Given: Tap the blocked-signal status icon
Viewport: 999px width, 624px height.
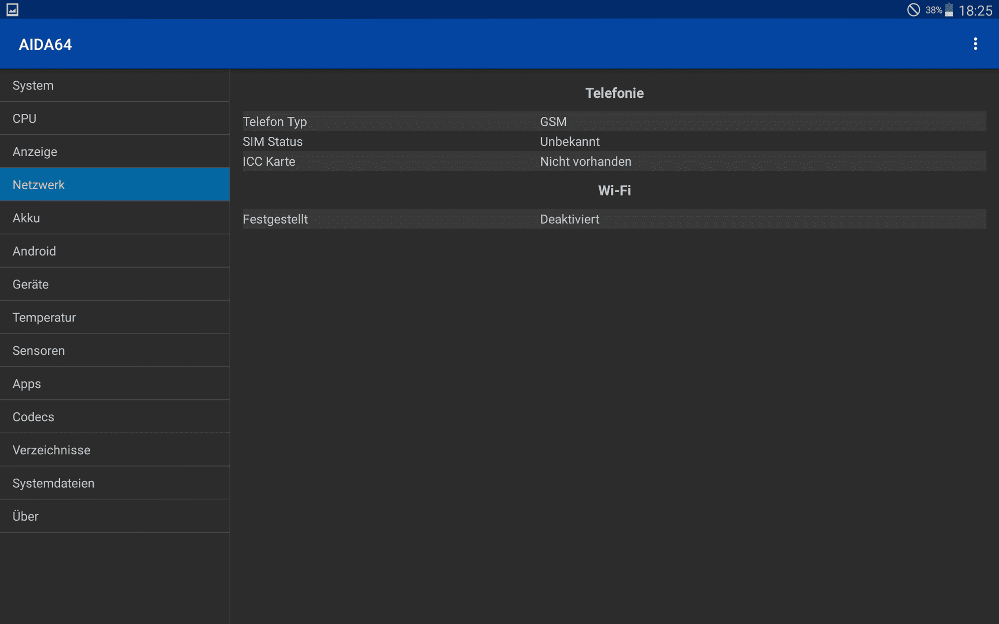Looking at the screenshot, I should tap(913, 10).
